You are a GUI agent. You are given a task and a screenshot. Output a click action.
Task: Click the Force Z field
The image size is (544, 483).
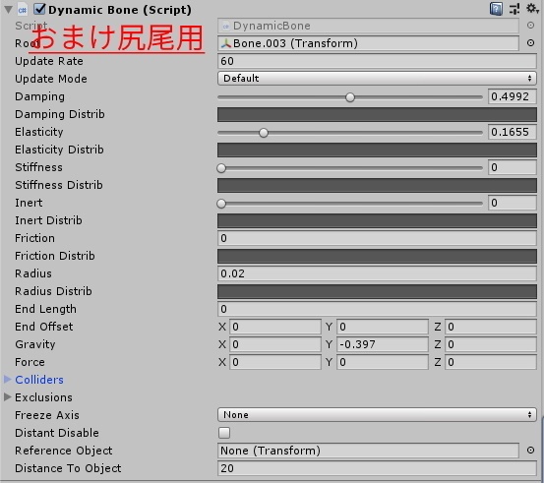click(x=491, y=362)
